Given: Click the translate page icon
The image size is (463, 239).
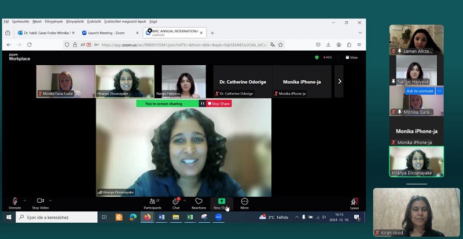Looking at the screenshot, I should coord(272,45).
